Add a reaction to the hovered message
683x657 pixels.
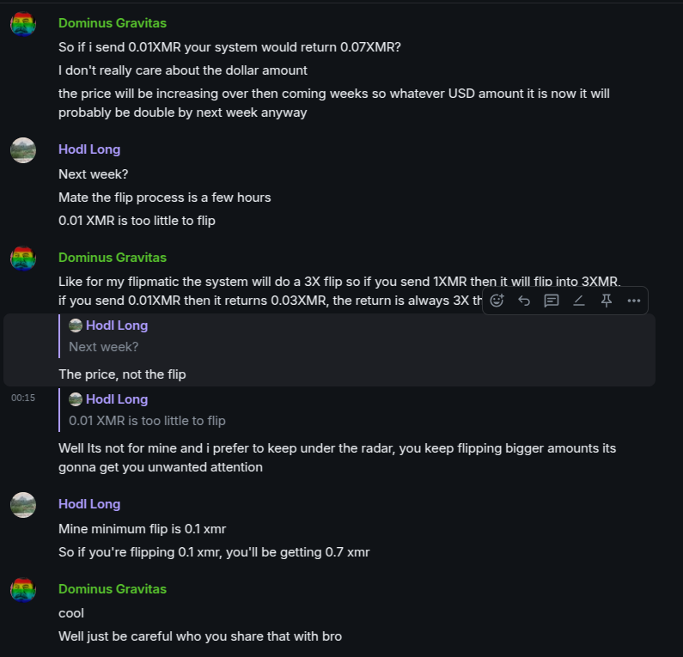[x=497, y=301]
